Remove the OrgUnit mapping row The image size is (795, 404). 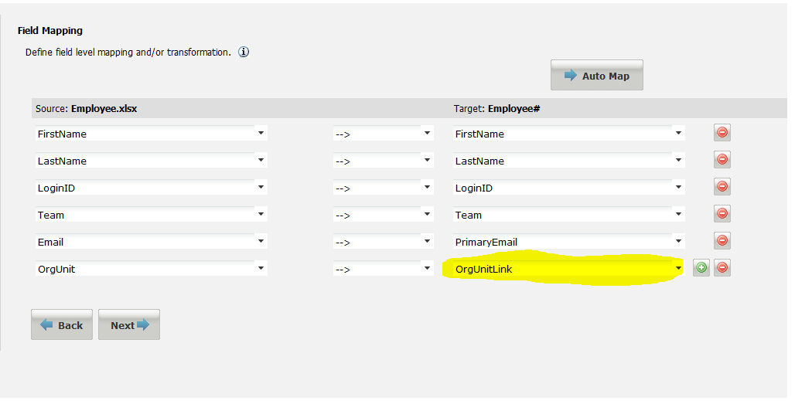[x=722, y=268]
